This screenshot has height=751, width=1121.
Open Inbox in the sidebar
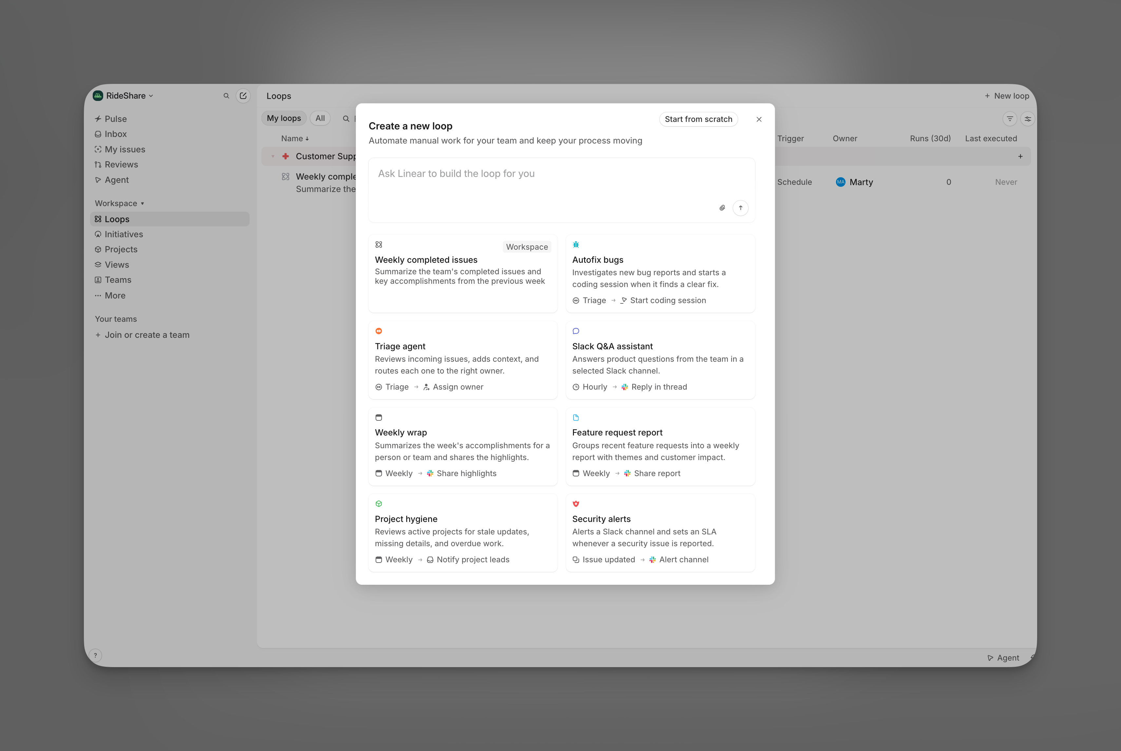coord(169,134)
